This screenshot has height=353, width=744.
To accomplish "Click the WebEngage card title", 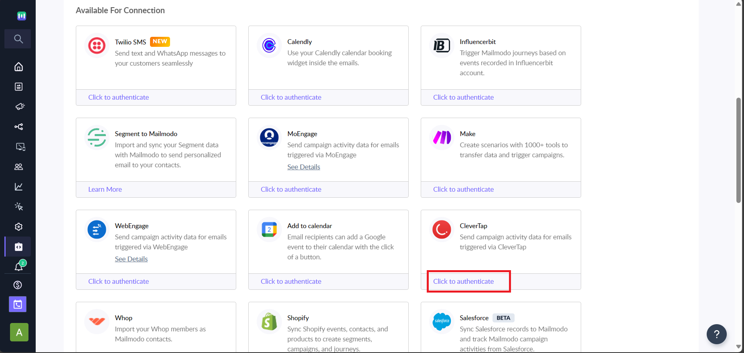I will tap(132, 226).
